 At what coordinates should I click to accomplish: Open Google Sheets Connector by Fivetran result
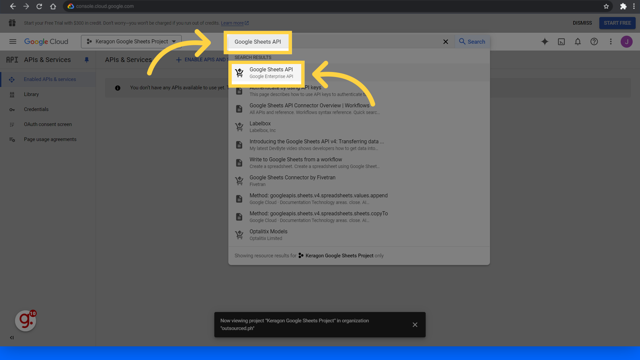359,181
